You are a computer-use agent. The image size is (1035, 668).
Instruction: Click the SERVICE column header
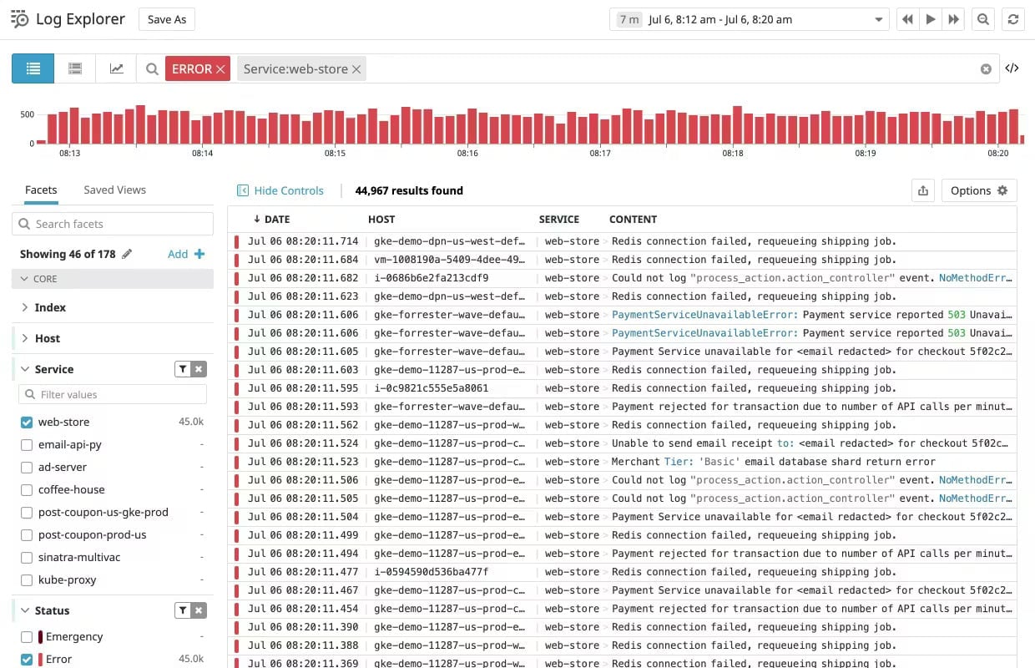(x=559, y=220)
